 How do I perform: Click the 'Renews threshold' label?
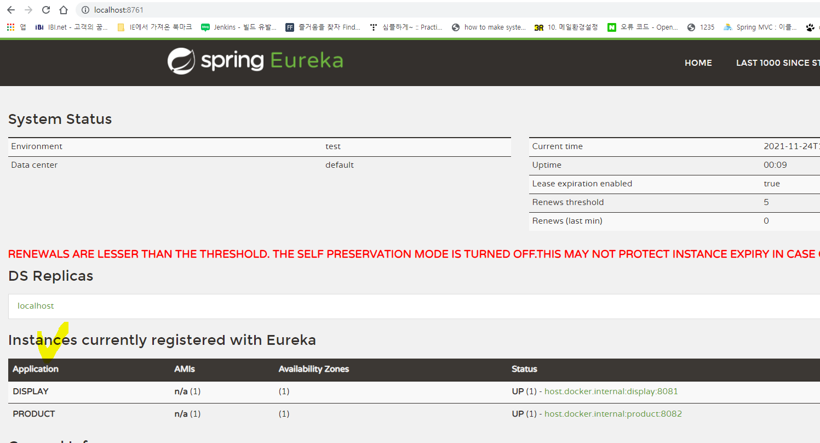click(x=568, y=202)
